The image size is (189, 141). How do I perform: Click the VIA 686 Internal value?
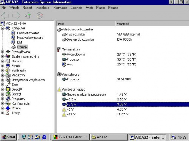(129, 35)
